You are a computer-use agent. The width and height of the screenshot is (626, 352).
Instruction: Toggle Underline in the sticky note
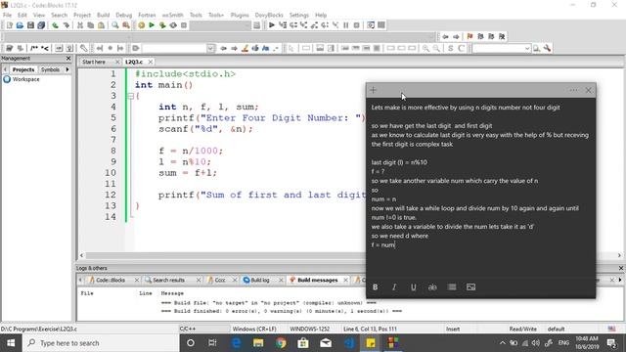pyautogui.click(x=413, y=286)
